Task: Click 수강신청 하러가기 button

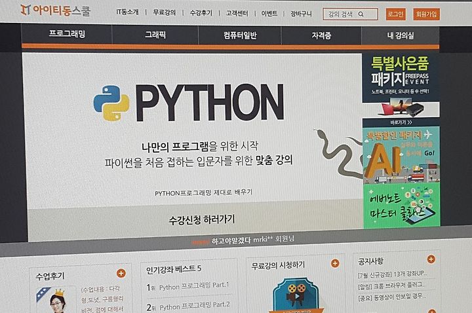Action: click(202, 220)
